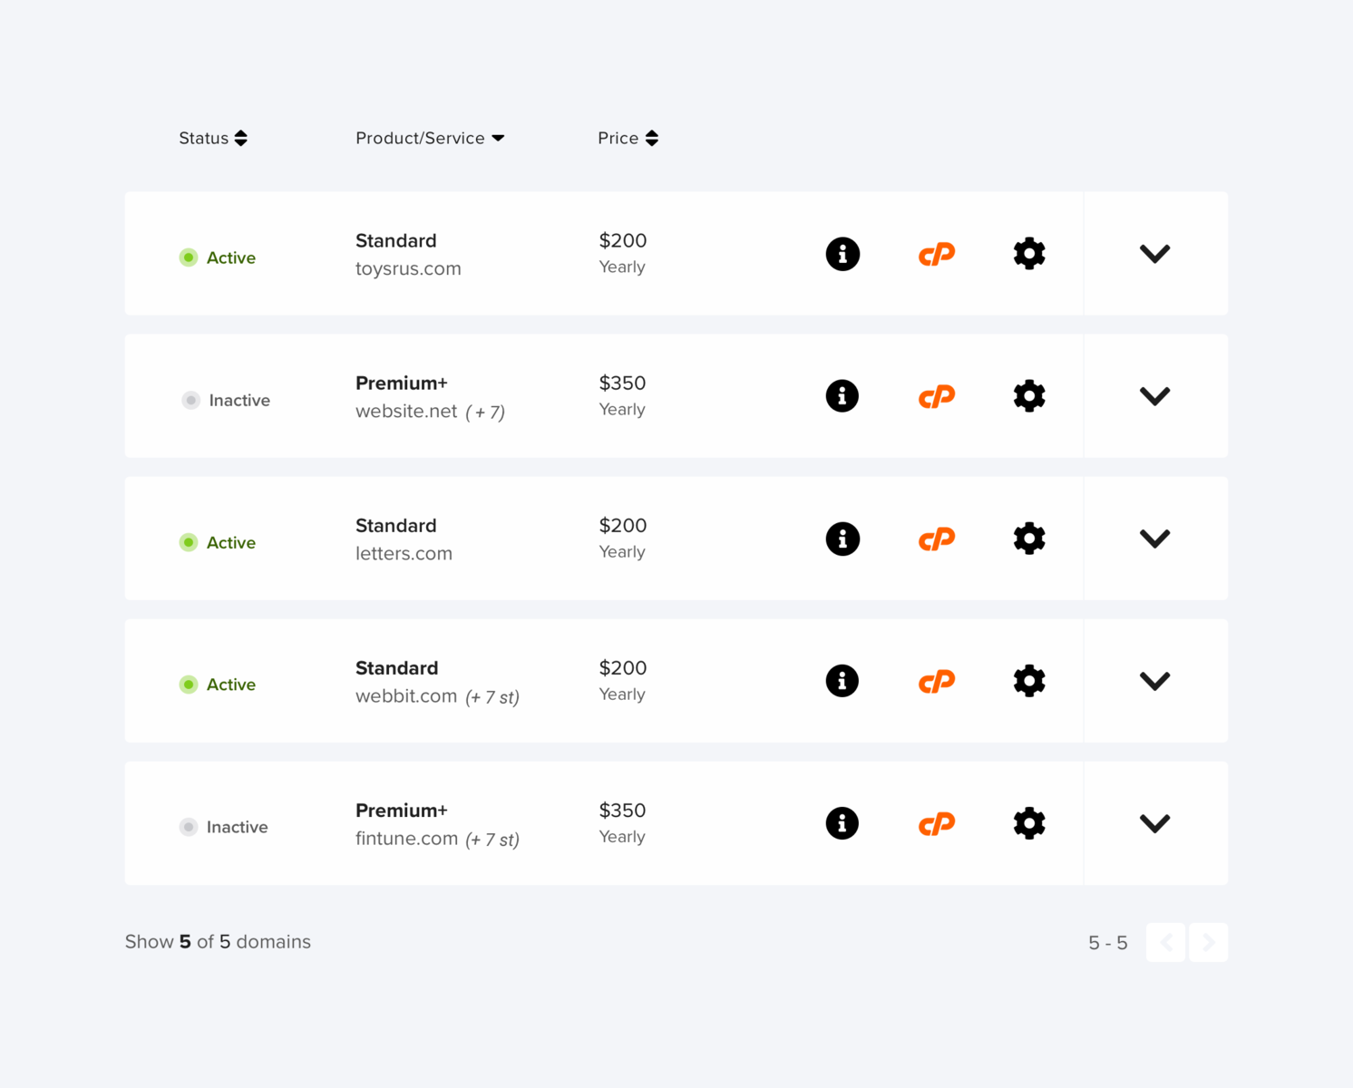Image resolution: width=1353 pixels, height=1088 pixels.
Task: Launch cPanel for website.net
Action: [936, 396]
